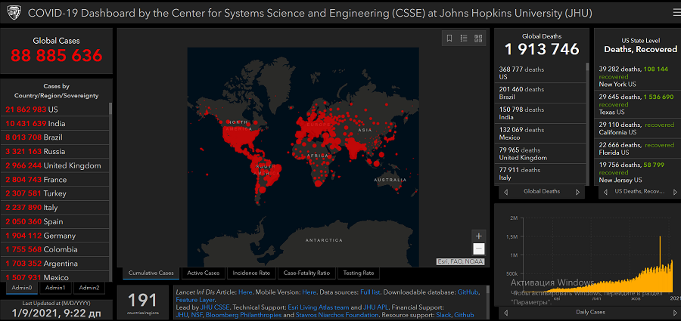Go to previous panel before Global Deaths
The width and height of the screenshot is (681, 321).
(x=504, y=192)
